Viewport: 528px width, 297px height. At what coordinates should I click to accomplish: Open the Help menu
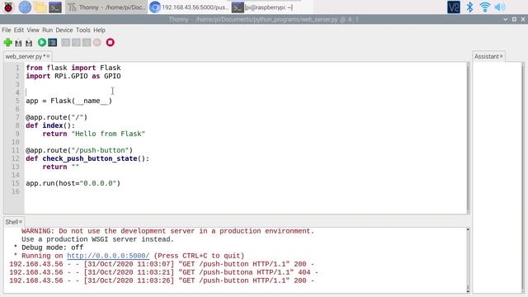99,30
